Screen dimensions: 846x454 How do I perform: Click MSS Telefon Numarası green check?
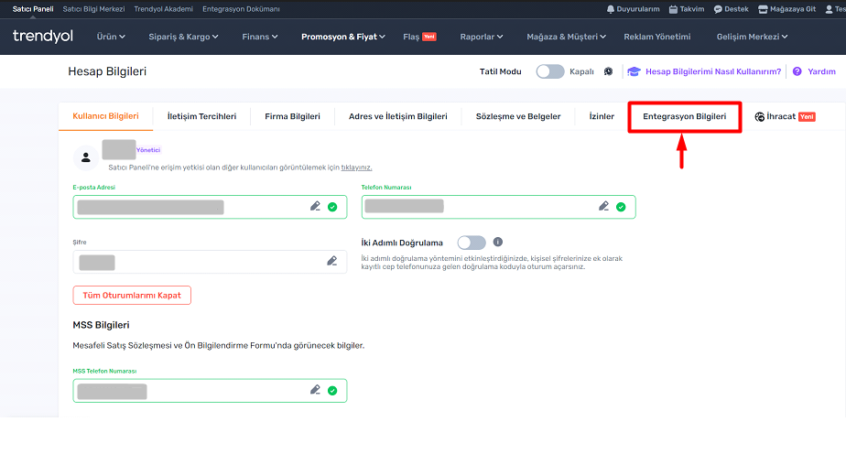tap(332, 391)
